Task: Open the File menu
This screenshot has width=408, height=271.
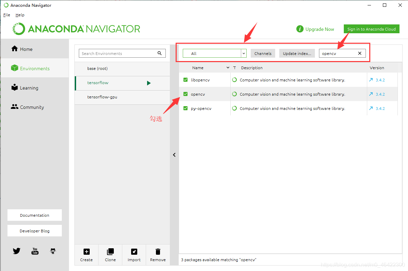Action: pos(7,15)
